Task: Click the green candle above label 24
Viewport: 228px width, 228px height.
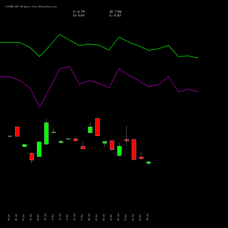Action: click(x=119, y=150)
